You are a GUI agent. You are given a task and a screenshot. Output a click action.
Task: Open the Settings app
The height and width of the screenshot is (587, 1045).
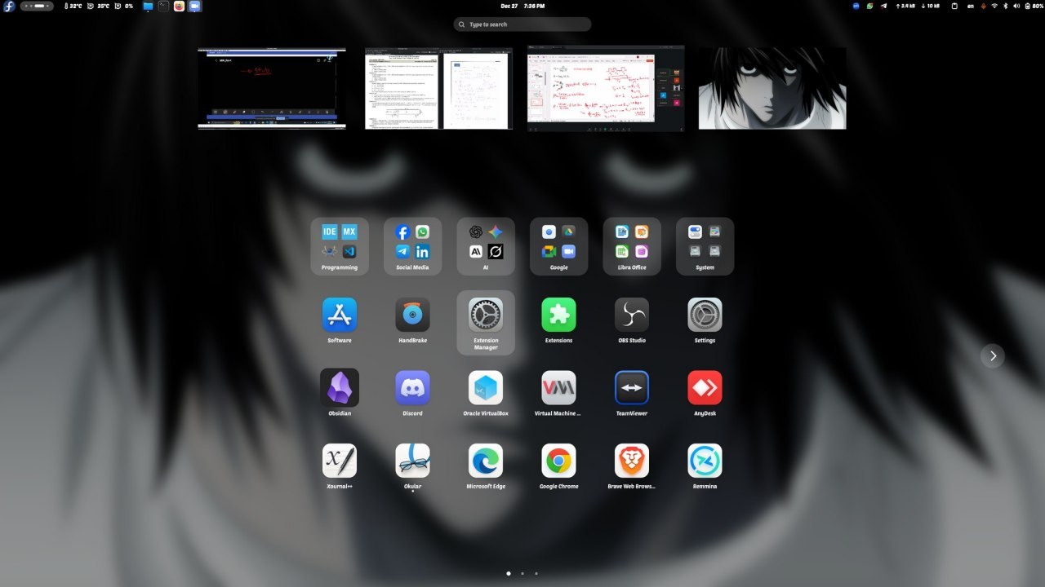705,315
